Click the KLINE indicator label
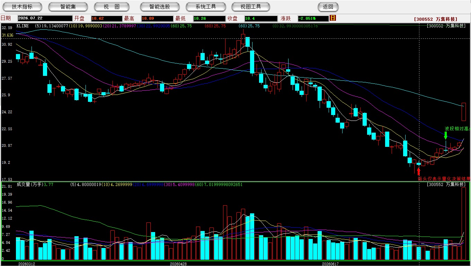 pyautogui.click(x=23, y=26)
